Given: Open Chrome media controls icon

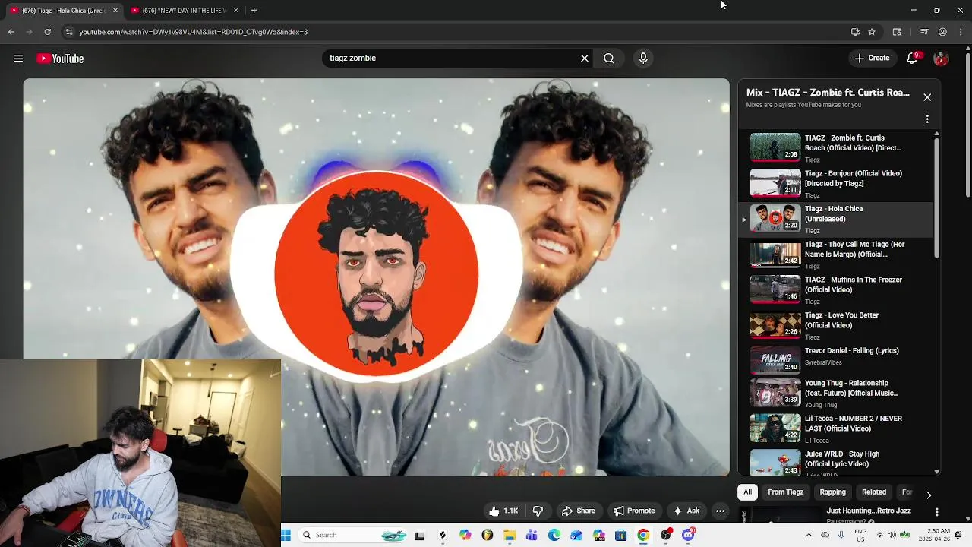Looking at the screenshot, I should (924, 32).
